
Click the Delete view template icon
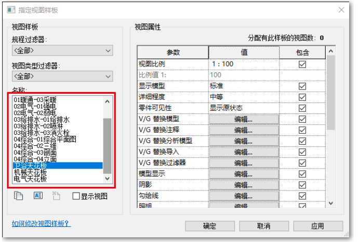pyautogui.click(x=56, y=196)
